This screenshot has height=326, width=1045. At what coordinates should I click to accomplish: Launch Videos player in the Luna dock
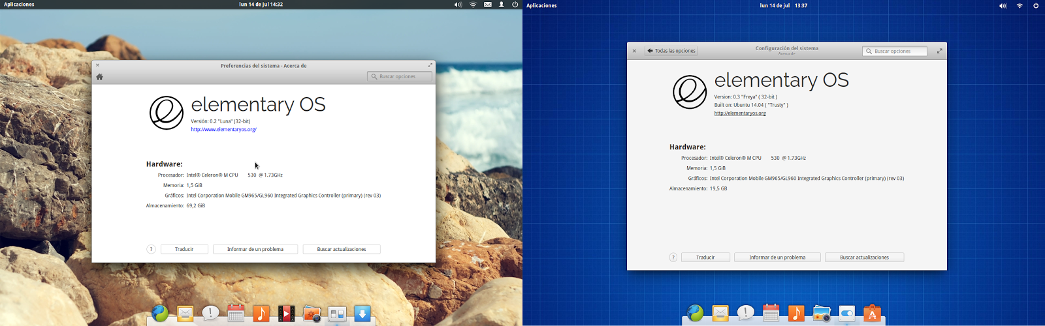[286, 314]
